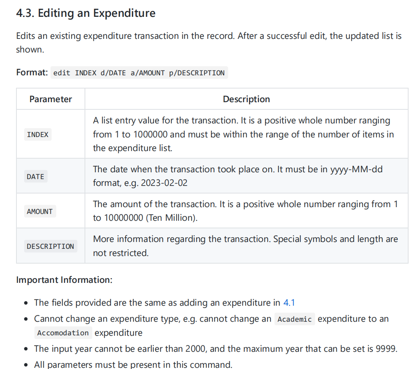Viewport: 415px width, 369px height.
Task: Click the input year restriction bullet
Action: (x=216, y=349)
